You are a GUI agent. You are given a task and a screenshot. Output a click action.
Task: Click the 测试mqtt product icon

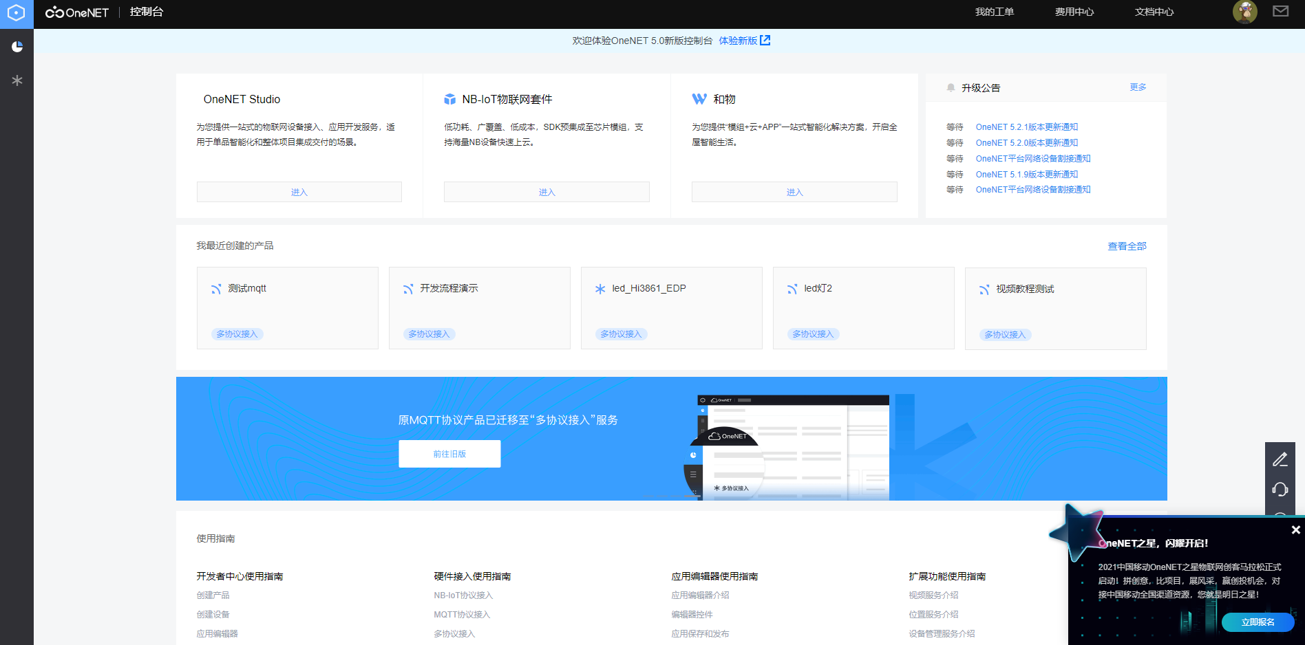pos(216,289)
